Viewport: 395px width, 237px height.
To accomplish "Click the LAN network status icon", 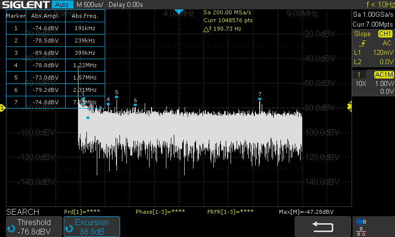I will [361, 232].
